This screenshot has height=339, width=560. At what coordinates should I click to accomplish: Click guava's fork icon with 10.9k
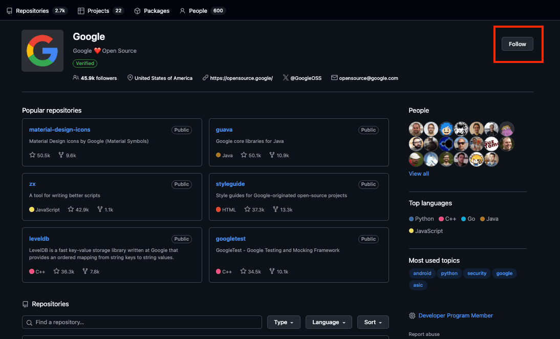click(272, 155)
